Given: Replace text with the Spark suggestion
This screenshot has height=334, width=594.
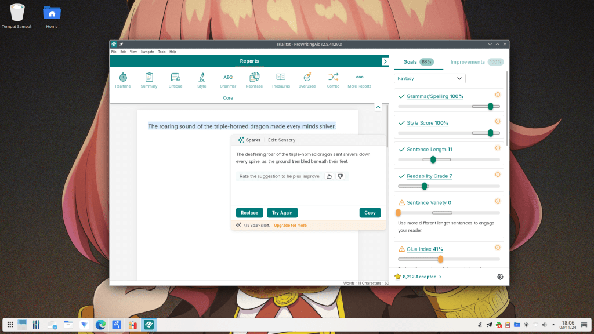Looking at the screenshot, I should (x=249, y=212).
